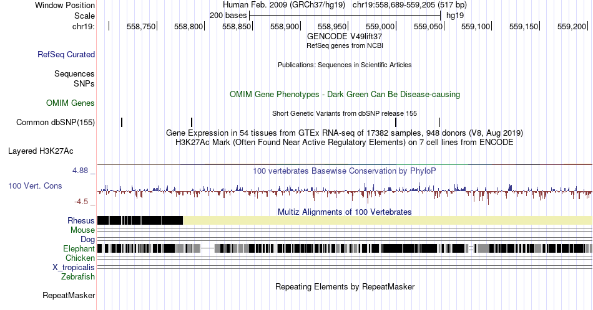Click the hg19 label beside the scale bar

tap(455, 16)
